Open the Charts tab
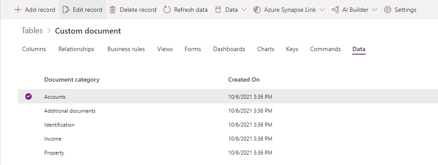 266,49
